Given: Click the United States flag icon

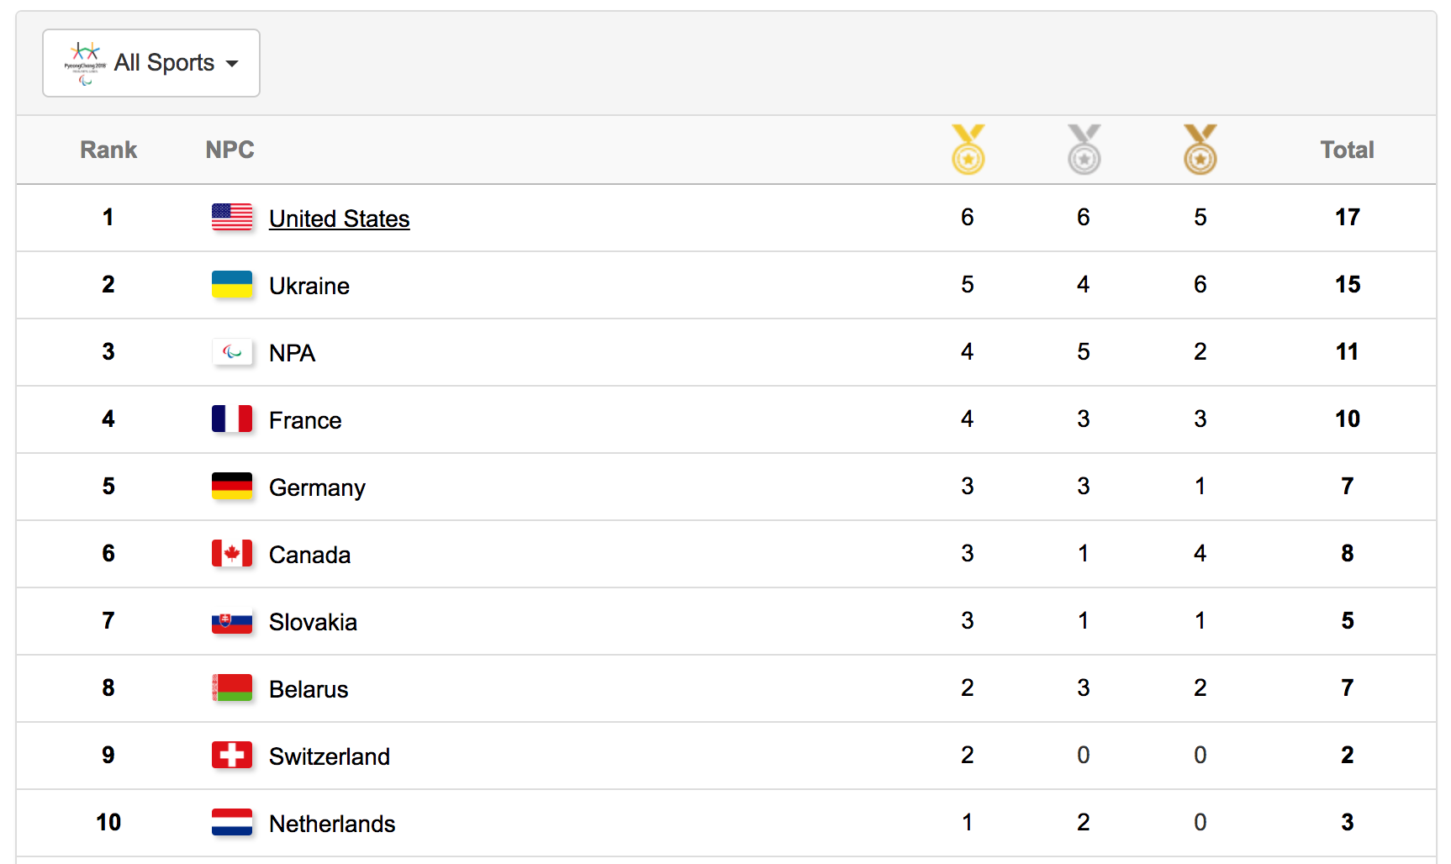Looking at the screenshot, I should (x=232, y=217).
